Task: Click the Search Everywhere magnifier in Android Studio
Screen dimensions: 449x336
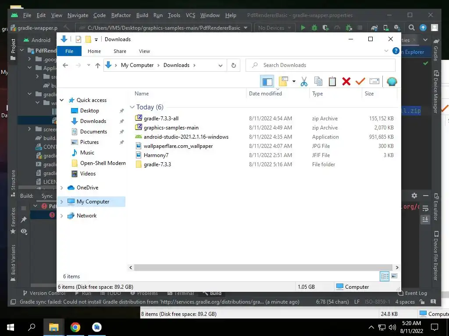Action: [x=411, y=28]
